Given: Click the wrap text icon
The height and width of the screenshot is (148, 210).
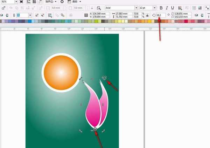Looking at the screenshot, I should point(50,15).
